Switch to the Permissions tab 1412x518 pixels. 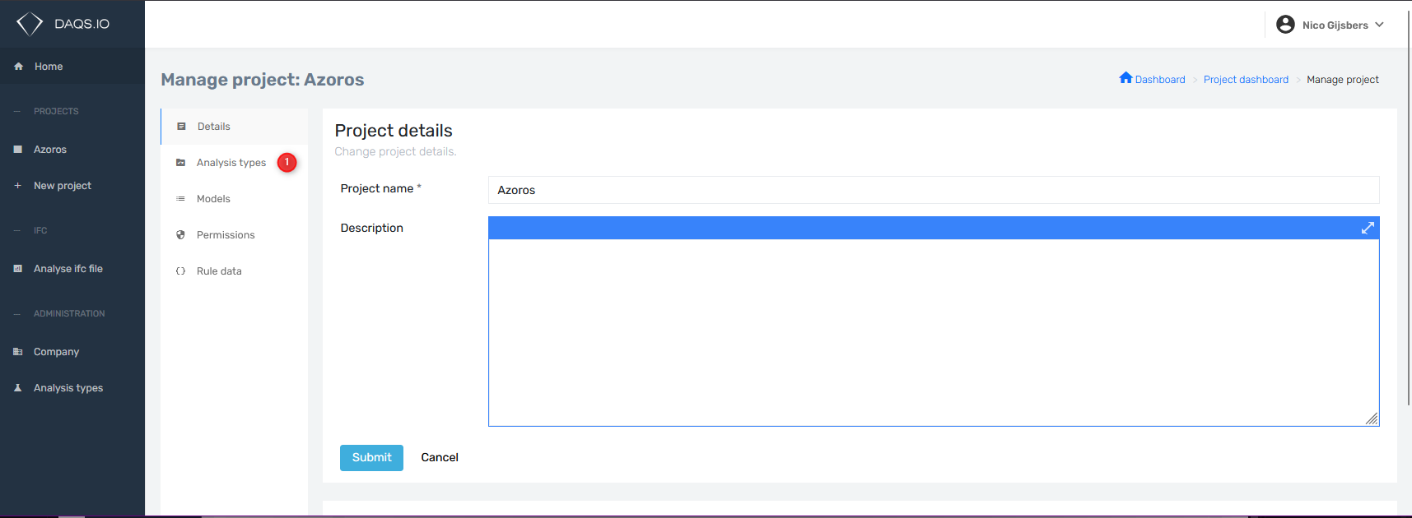click(x=235, y=235)
